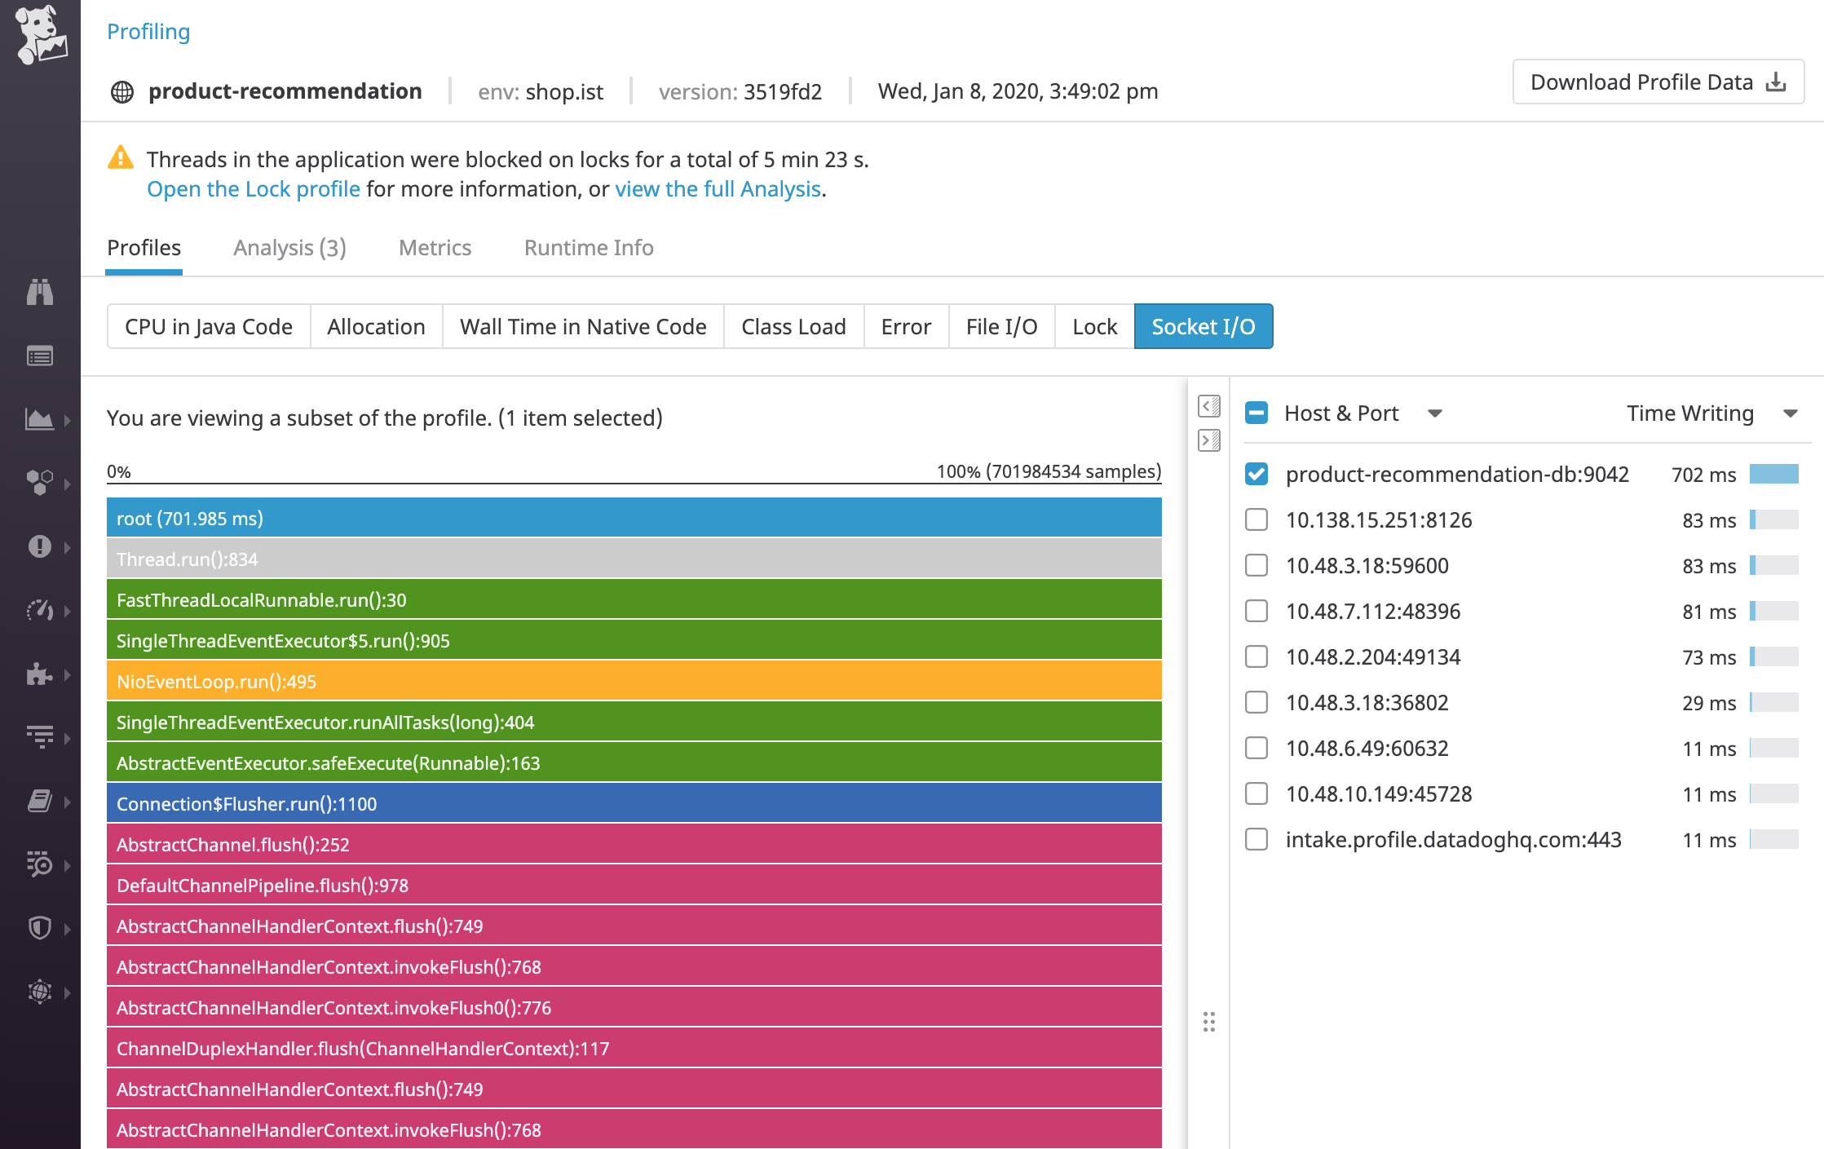Click Download Profile Data button
This screenshot has height=1149, width=1824.
pyautogui.click(x=1658, y=82)
